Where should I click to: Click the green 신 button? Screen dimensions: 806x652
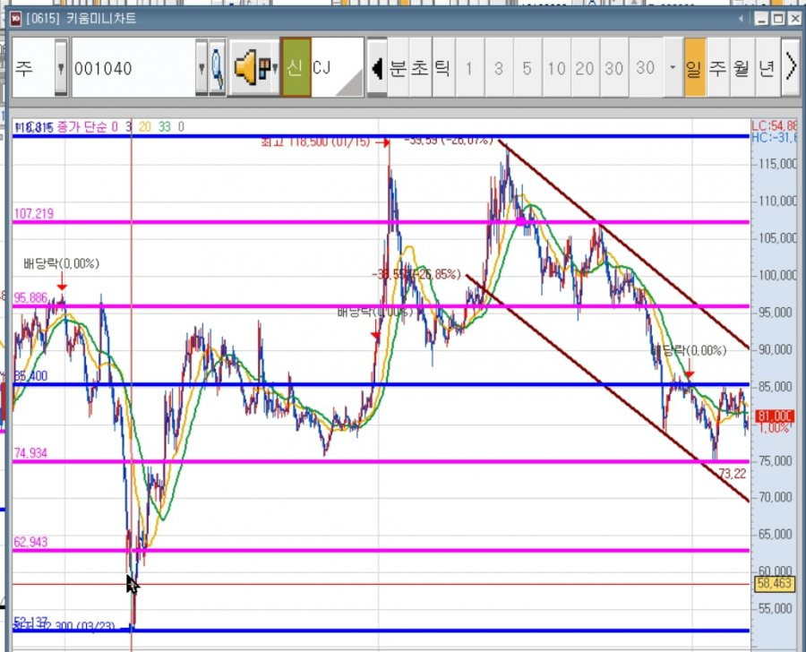(x=295, y=67)
